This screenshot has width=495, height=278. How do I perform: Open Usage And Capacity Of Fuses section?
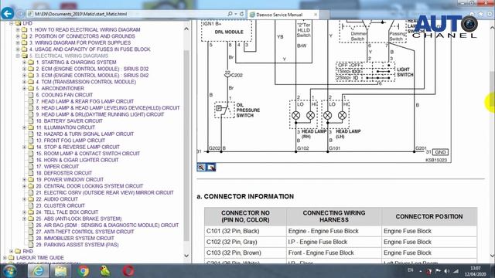click(90, 49)
